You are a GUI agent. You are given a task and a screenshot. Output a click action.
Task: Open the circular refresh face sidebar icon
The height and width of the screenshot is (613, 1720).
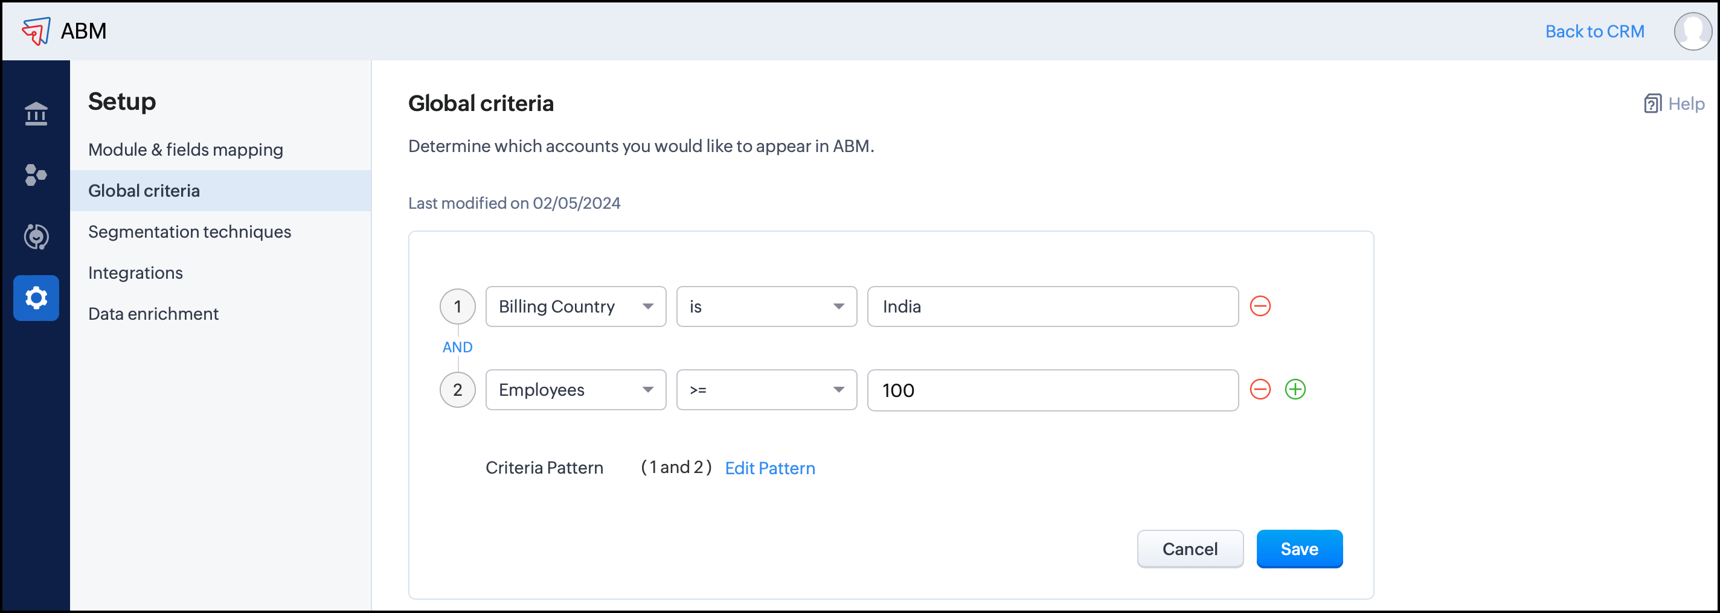[x=36, y=237]
